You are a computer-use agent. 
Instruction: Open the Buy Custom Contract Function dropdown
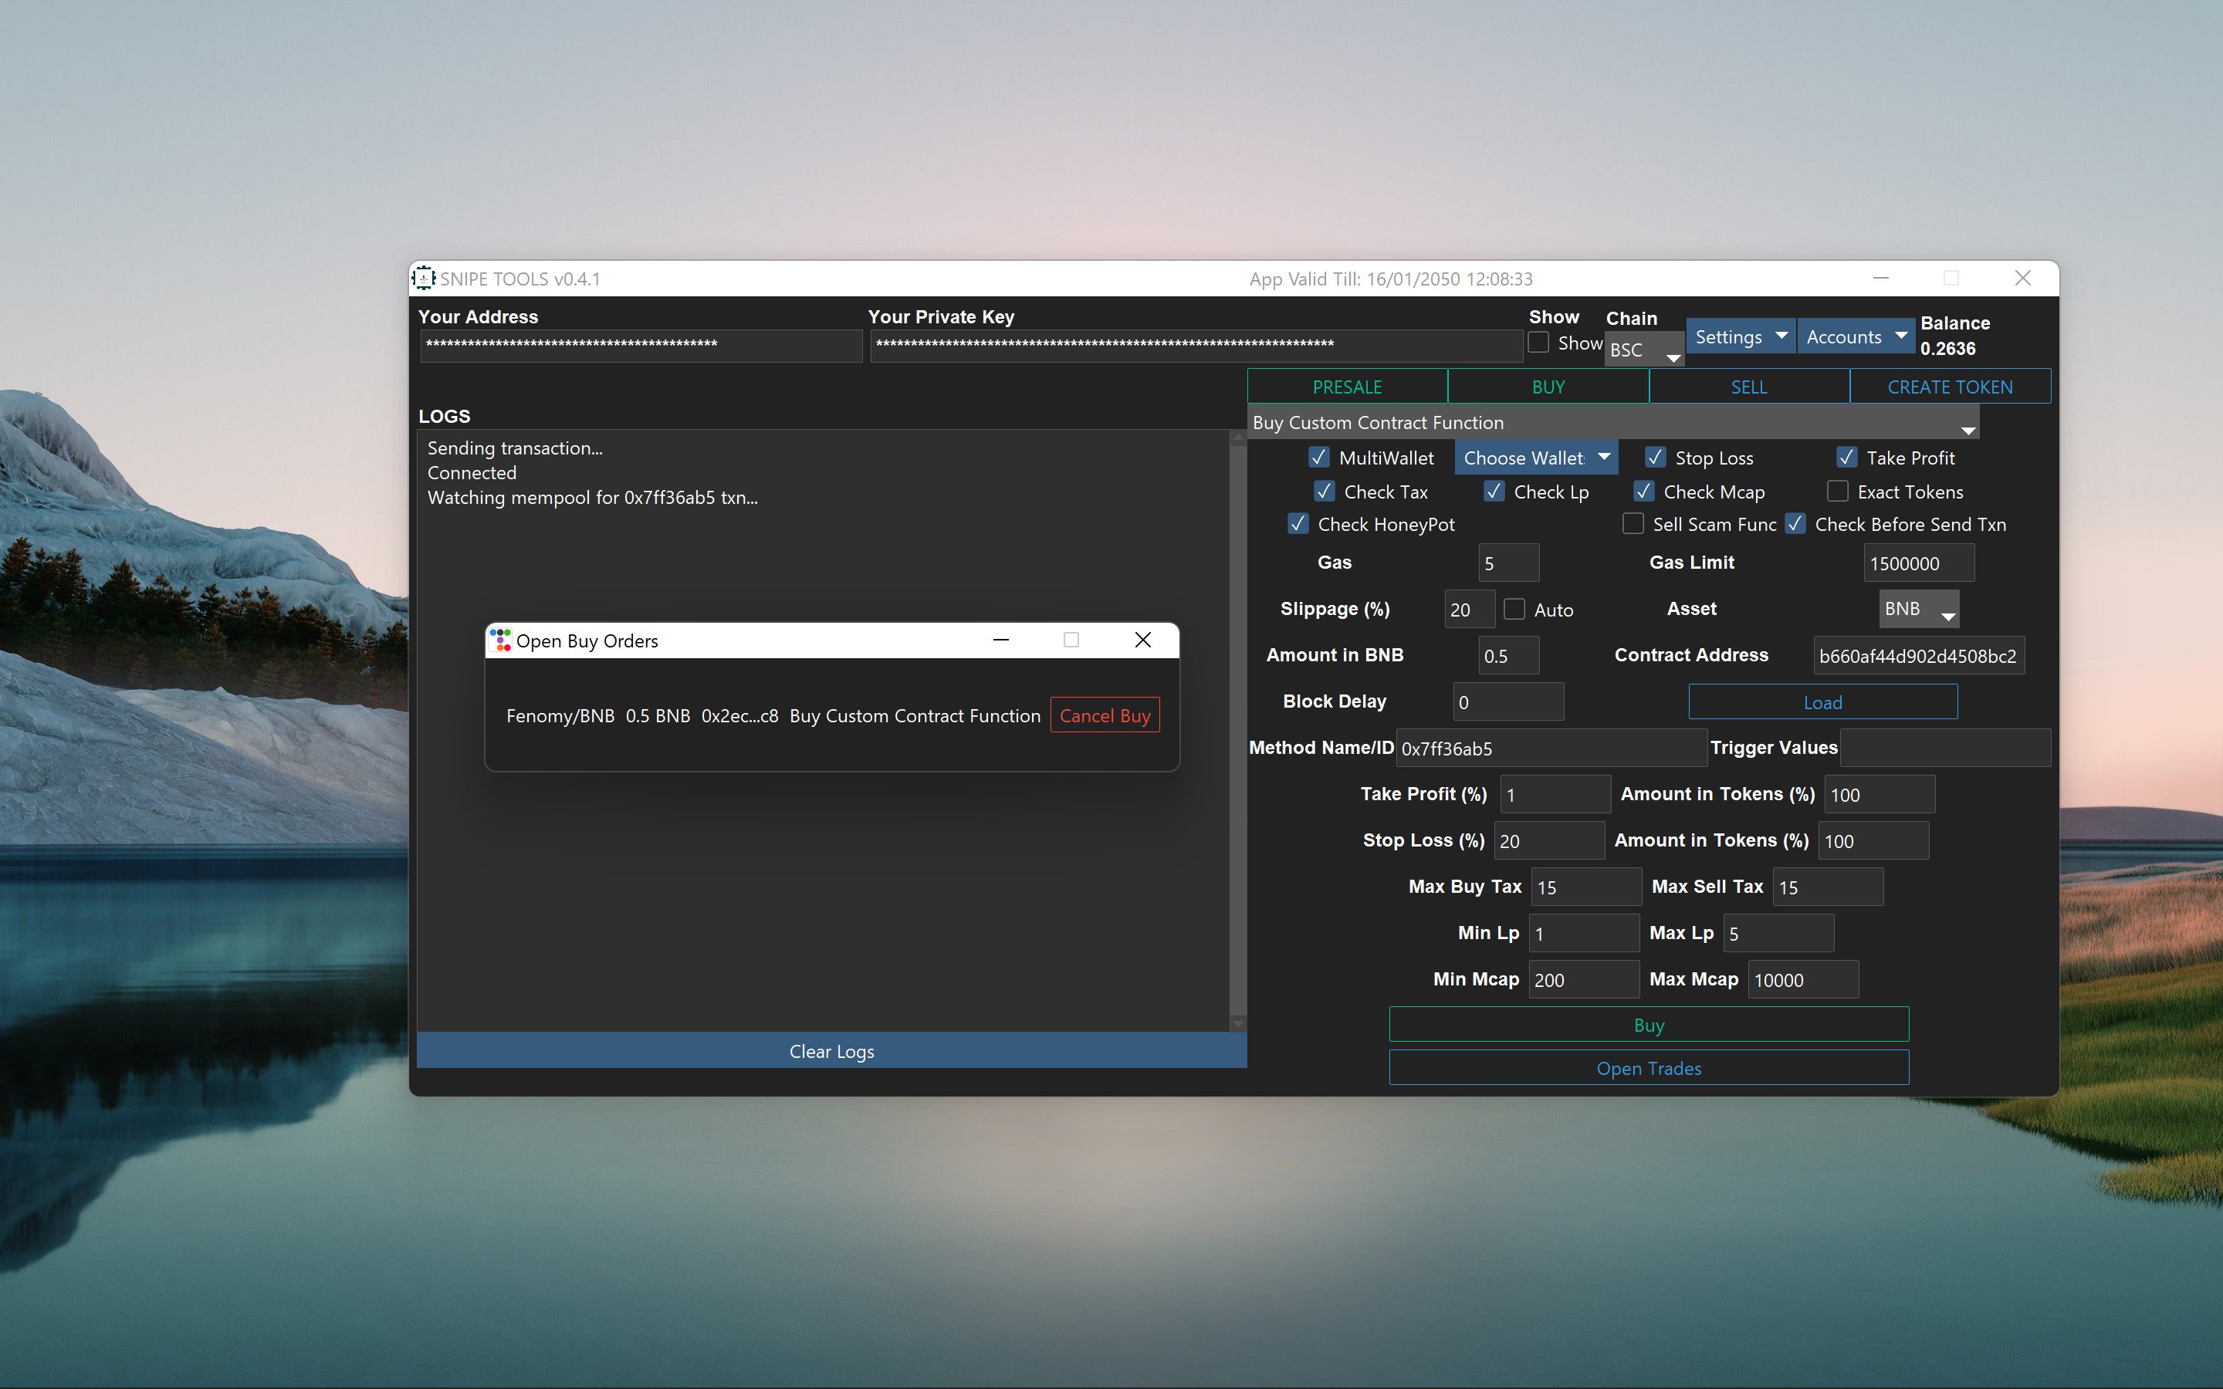[1613, 423]
